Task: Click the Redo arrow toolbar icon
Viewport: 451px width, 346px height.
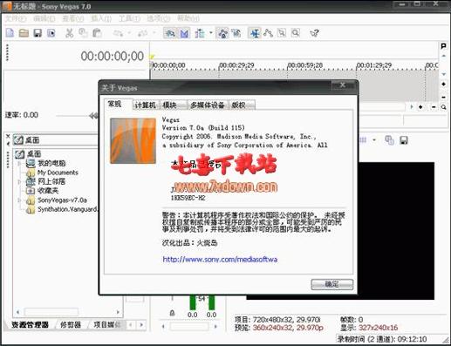Action: point(143,33)
